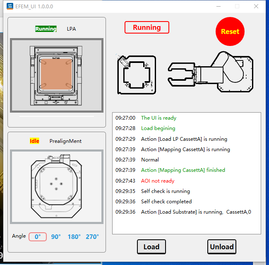This screenshot has height=265, width=269.
Task: Click log entry 'Action [Mapping CassettA] is running'
Action: 185,149
